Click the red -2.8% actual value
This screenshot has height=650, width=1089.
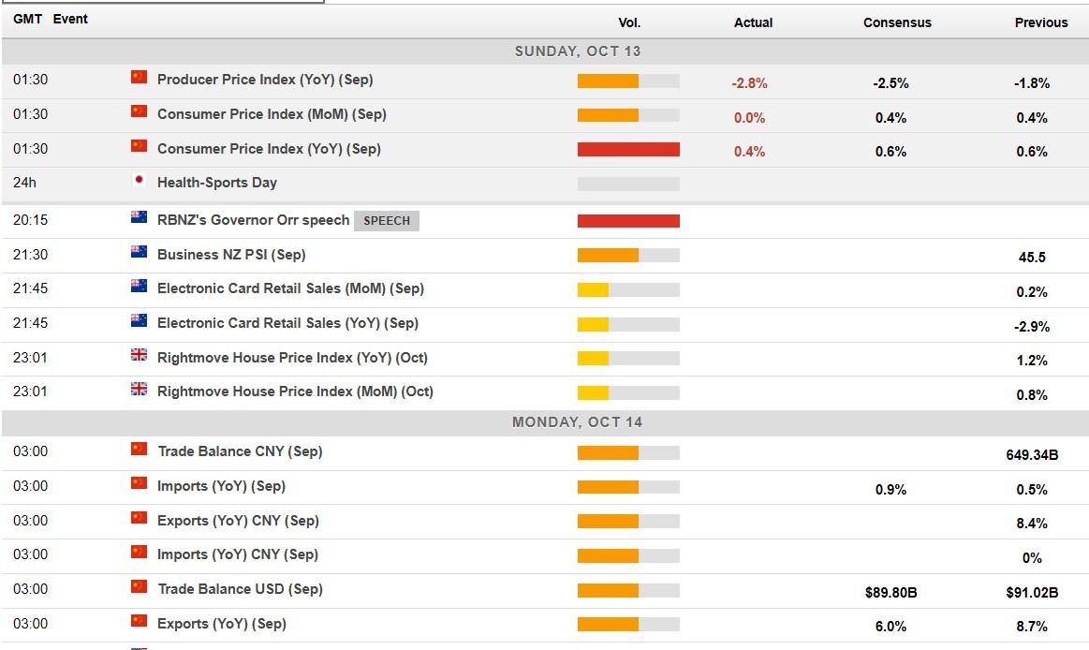753,82
